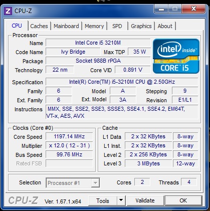Click the Threads count value 4
Viewport: 210px width, 211px height.
tap(189, 182)
